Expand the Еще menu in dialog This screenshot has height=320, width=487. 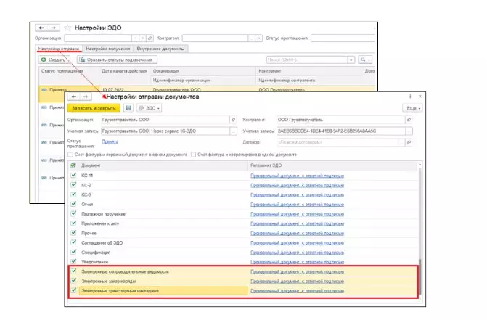[412, 107]
